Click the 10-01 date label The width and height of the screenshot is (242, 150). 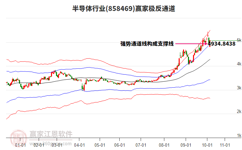pos(207,145)
